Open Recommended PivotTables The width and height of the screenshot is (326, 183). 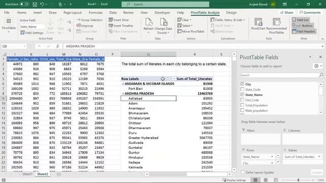tap(276, 26)
